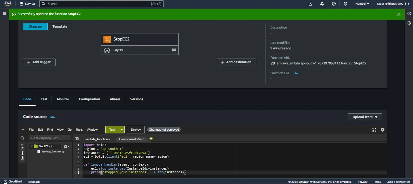Screen dimensions: 413x184
Task: Open the notifications bell
Action: coord(322,4)
